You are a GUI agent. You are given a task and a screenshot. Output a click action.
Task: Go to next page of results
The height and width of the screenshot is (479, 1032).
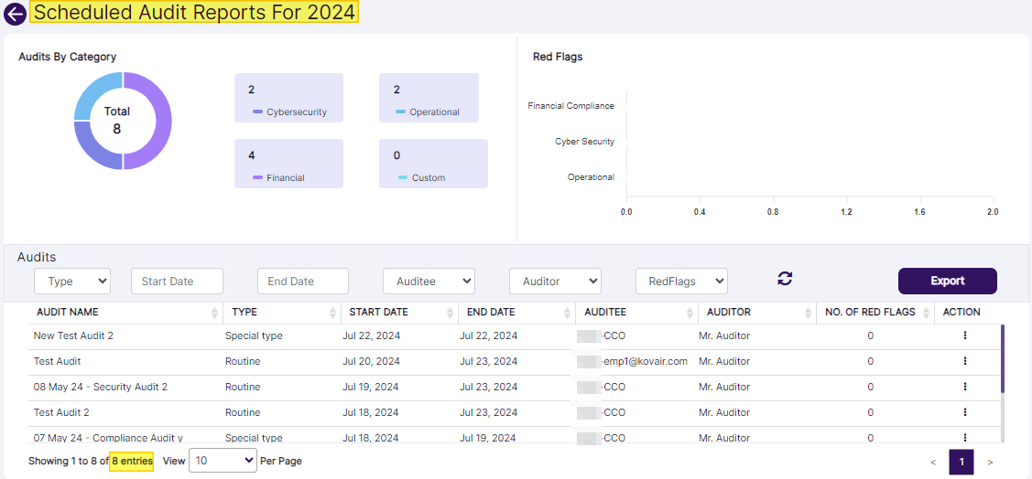click(x=991, y=463)
